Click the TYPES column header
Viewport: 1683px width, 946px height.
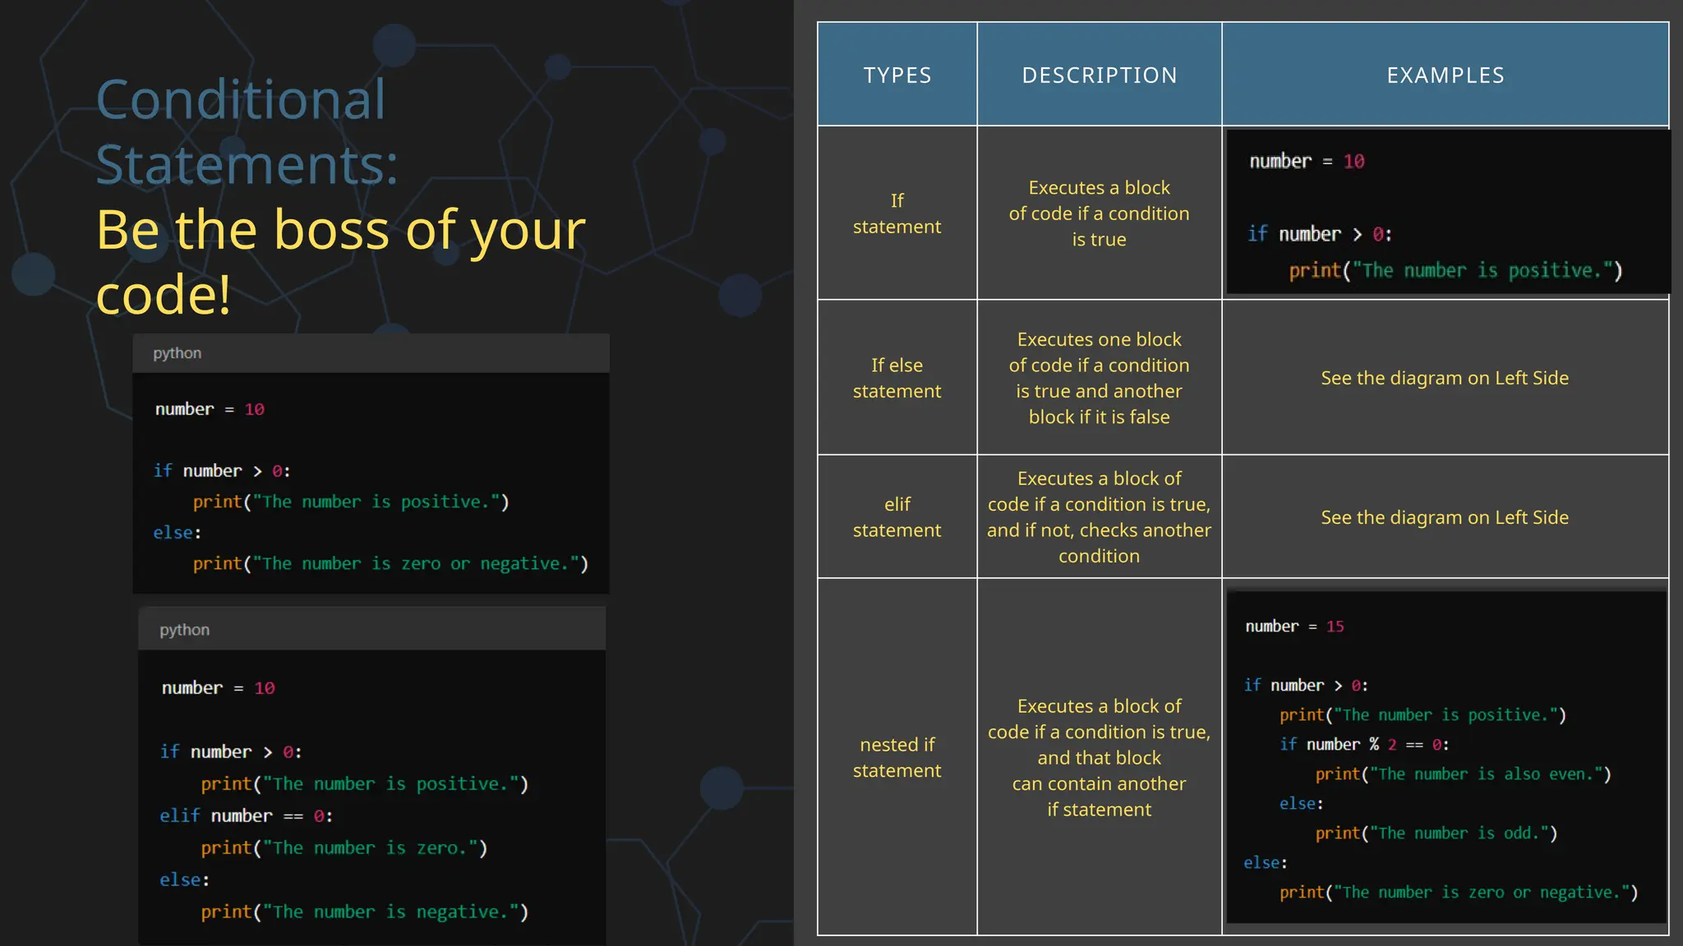coord(897,76)
